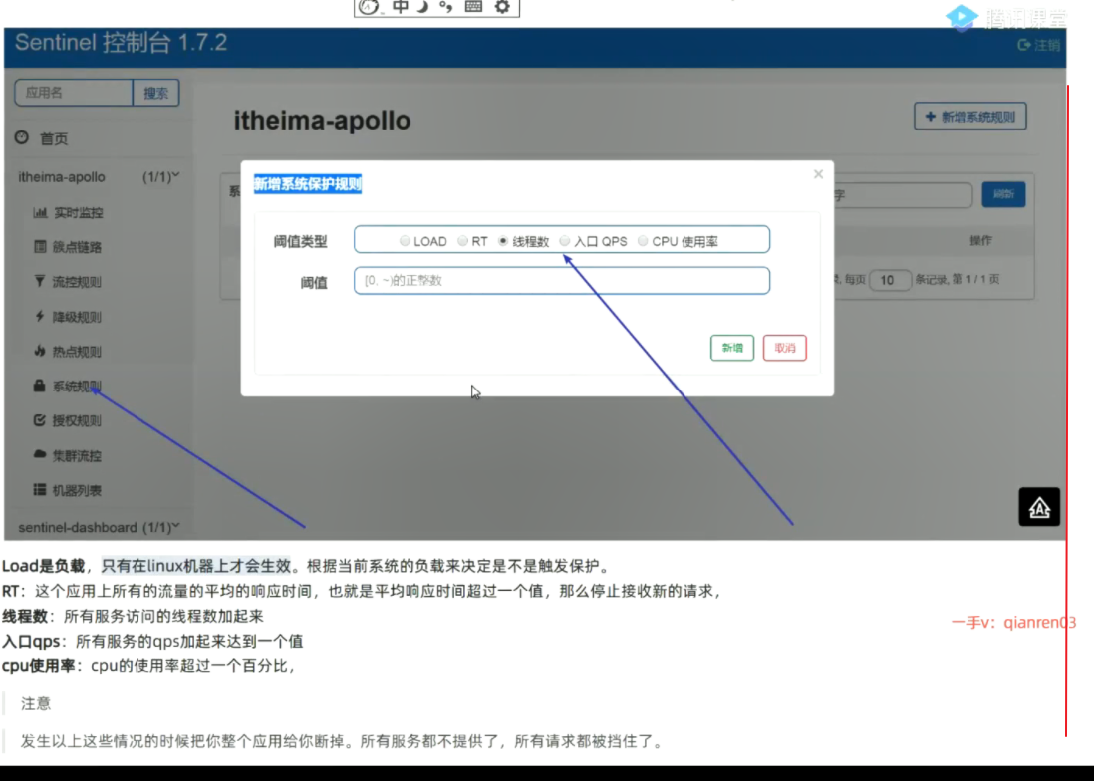Click the text 只有在linux机器上才会生效
The height and width of the screenshot is (781, 1094).
195,566
